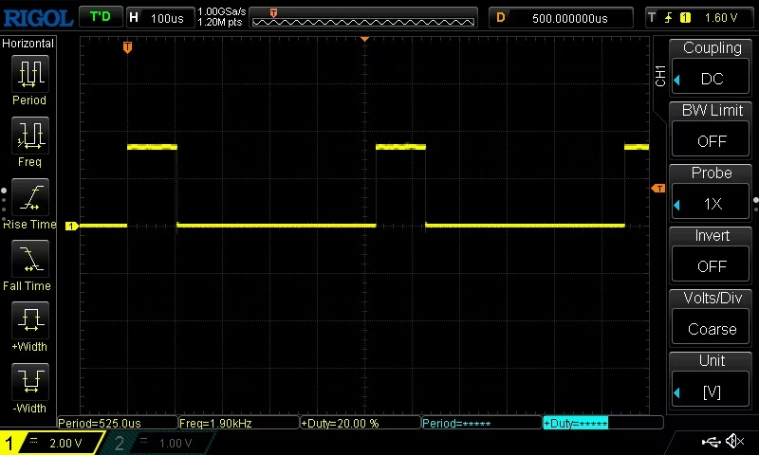The width and height of the screenshot is (759, 455).
Task: Select channel 1 tab showing 2.00 V
Action: [52, 443]
